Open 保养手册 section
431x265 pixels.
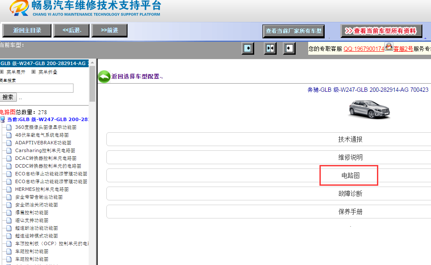pos(350,212)
